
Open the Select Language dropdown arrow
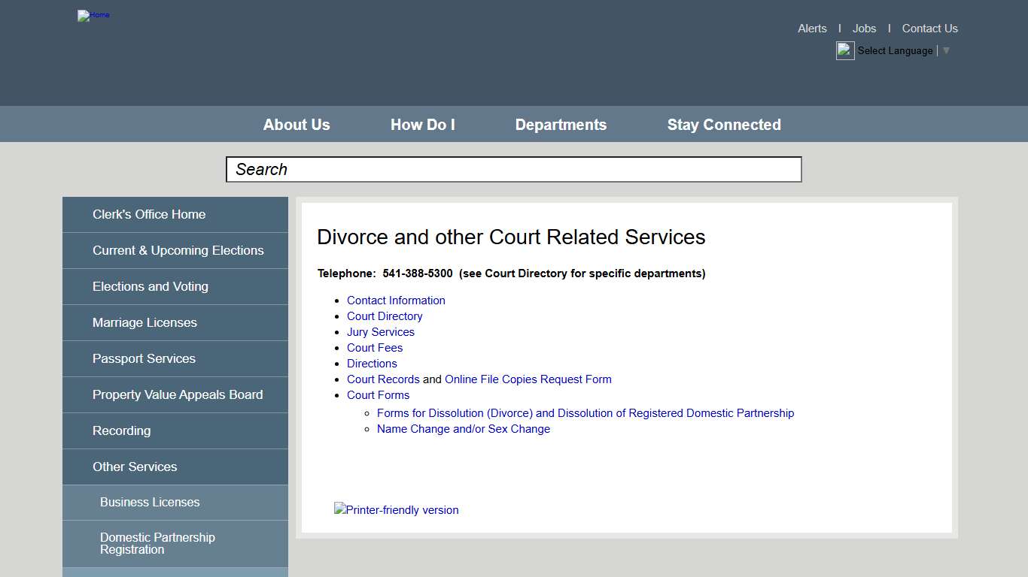[x=946, y=50]
